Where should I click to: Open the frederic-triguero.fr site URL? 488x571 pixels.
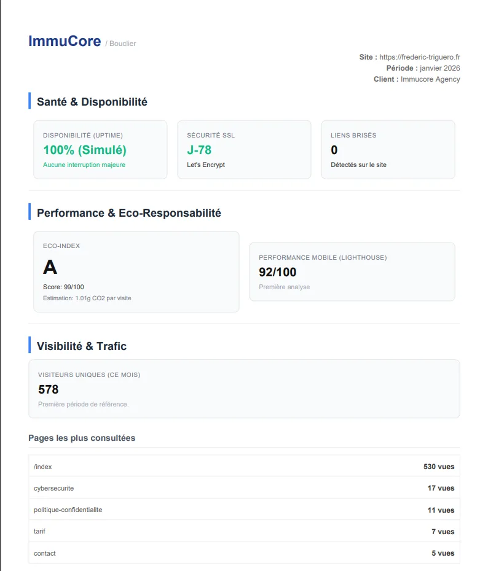click(420, 57)
